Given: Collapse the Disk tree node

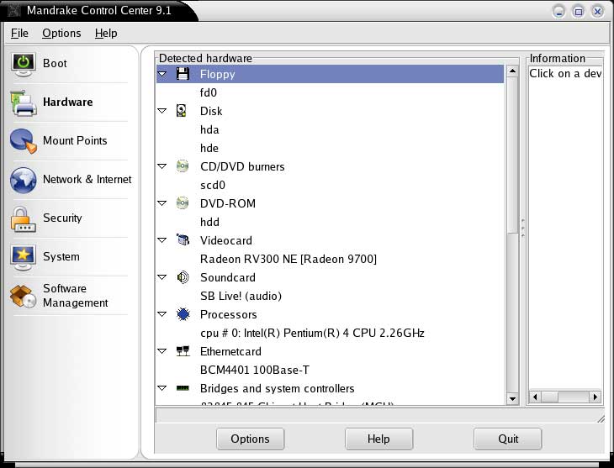Looking at the screenshot, I should coord(162,111).
